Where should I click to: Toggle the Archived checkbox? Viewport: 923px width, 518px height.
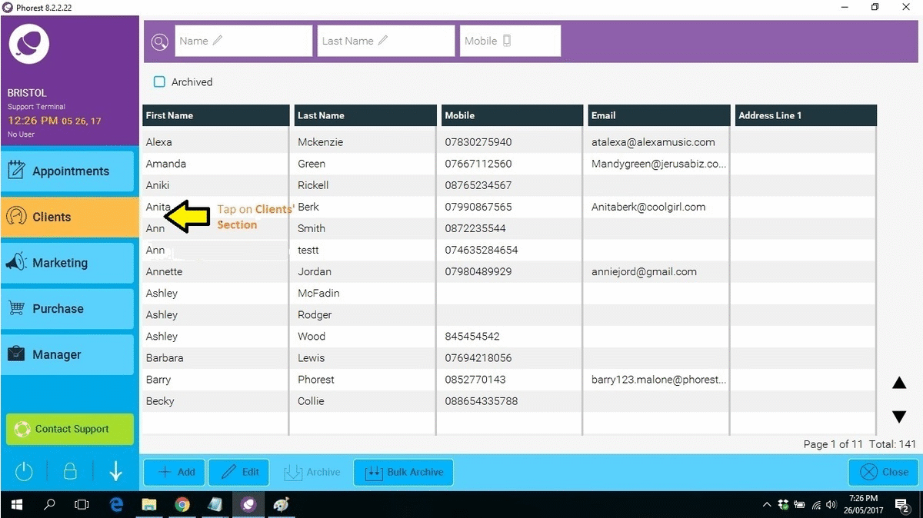click(x=159, y=81)
